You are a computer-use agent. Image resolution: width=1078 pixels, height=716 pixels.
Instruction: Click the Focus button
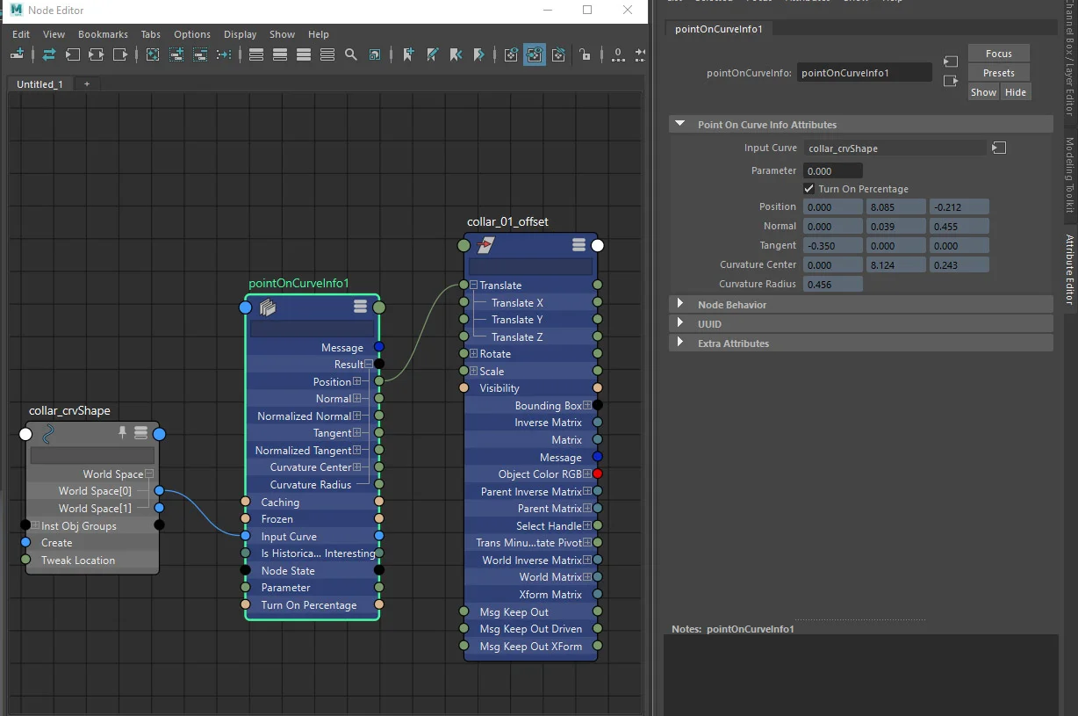[x=999, y=54]
